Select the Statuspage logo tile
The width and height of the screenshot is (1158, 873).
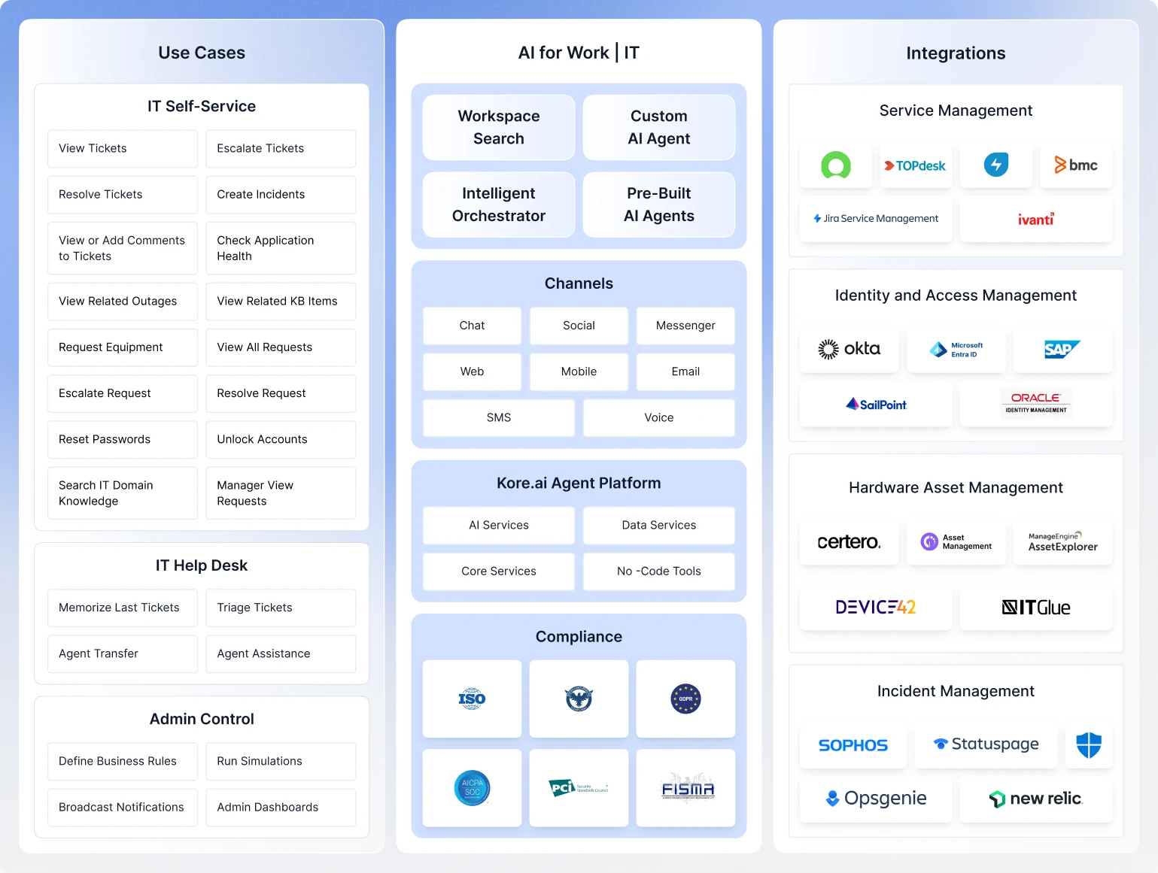pyautogui.click(x=986, y=745)
